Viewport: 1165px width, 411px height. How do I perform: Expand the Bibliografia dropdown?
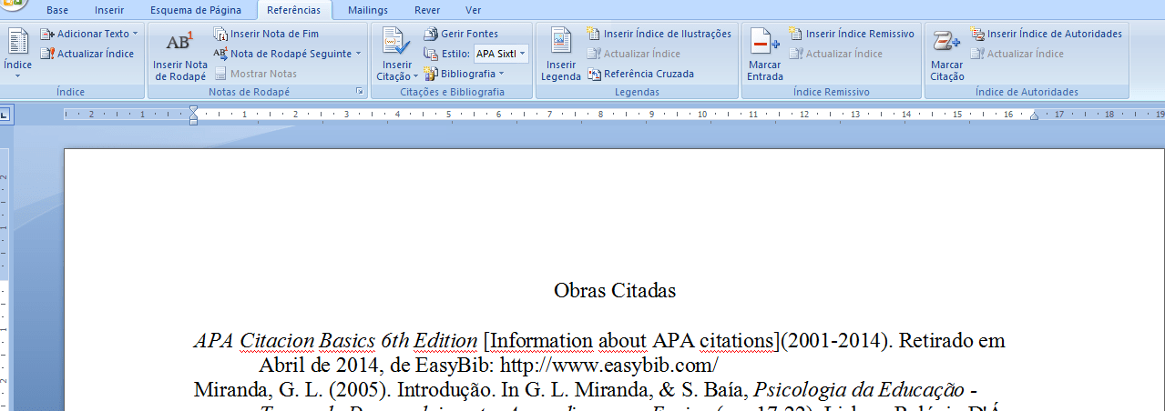click(x=501, y=74)
